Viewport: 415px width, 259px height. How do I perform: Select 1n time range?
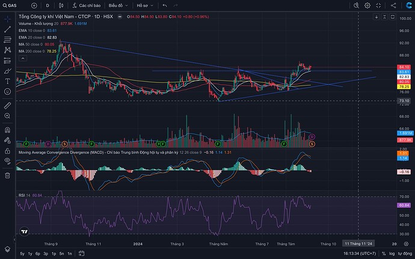pos(70,254)
